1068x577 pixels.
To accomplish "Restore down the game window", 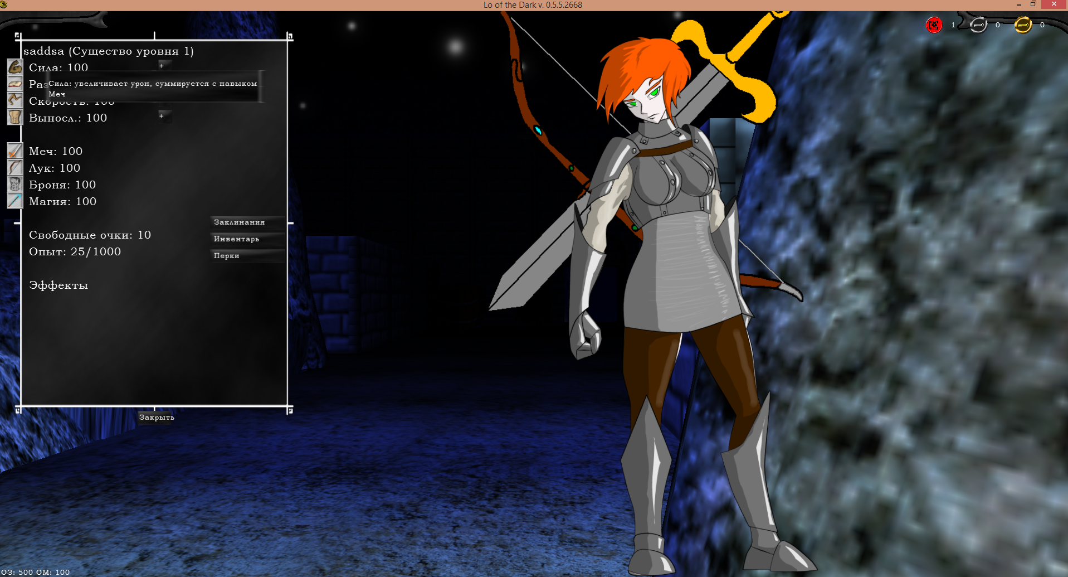I will (1033, 4).
